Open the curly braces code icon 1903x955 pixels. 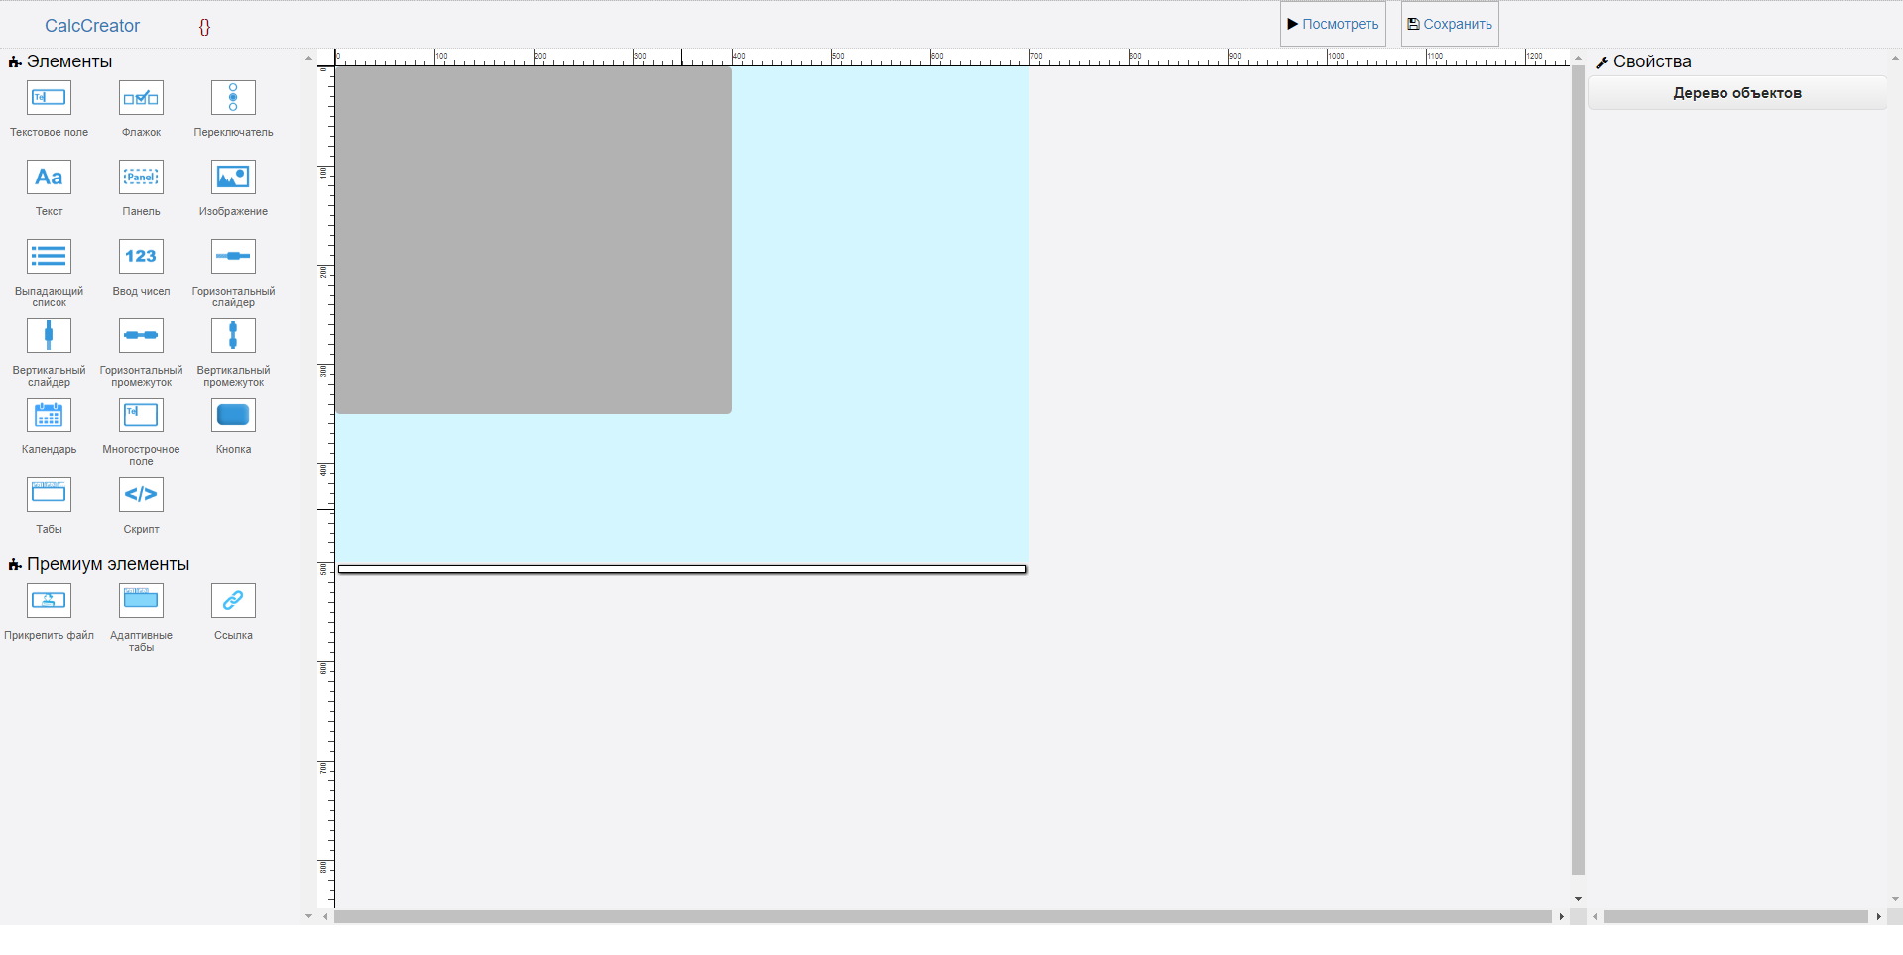coord(204,27)
